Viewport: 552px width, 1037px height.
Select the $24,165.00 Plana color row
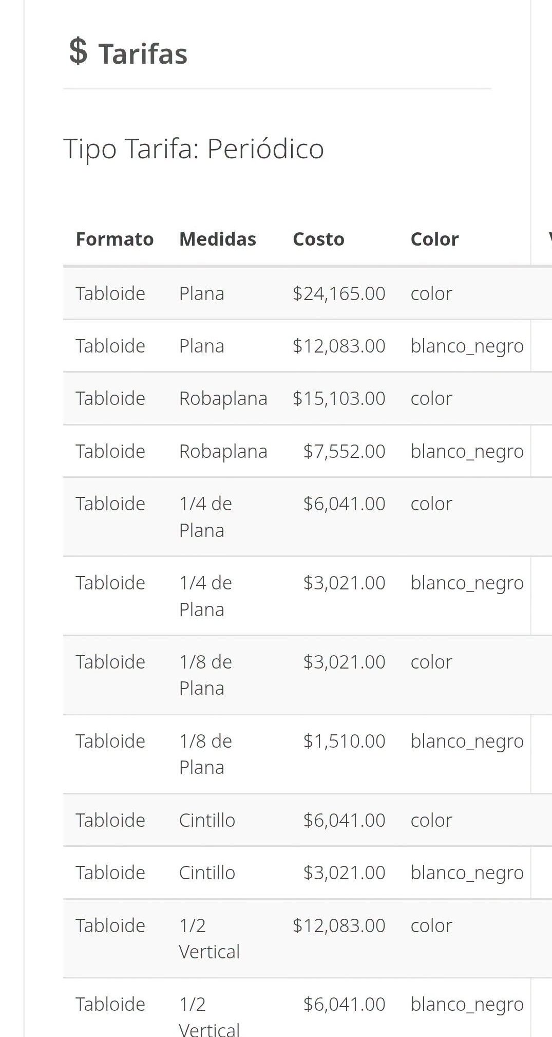[308, 293]
